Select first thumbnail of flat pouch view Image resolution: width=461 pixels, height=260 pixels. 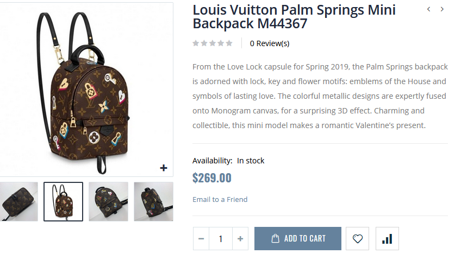[x=19, y=201]
